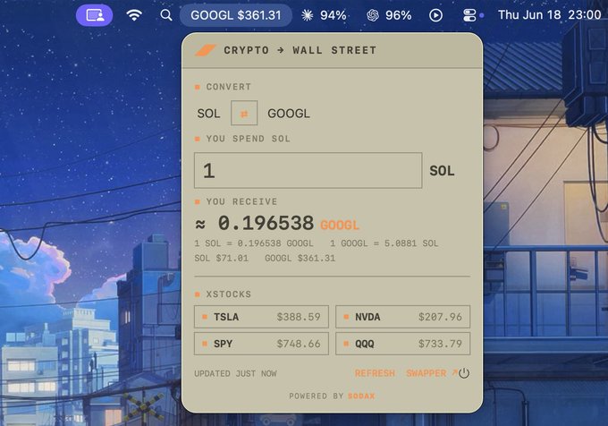The image size is (608, 426).
Task: Select the SOL source asset
Action: [208, 114]
